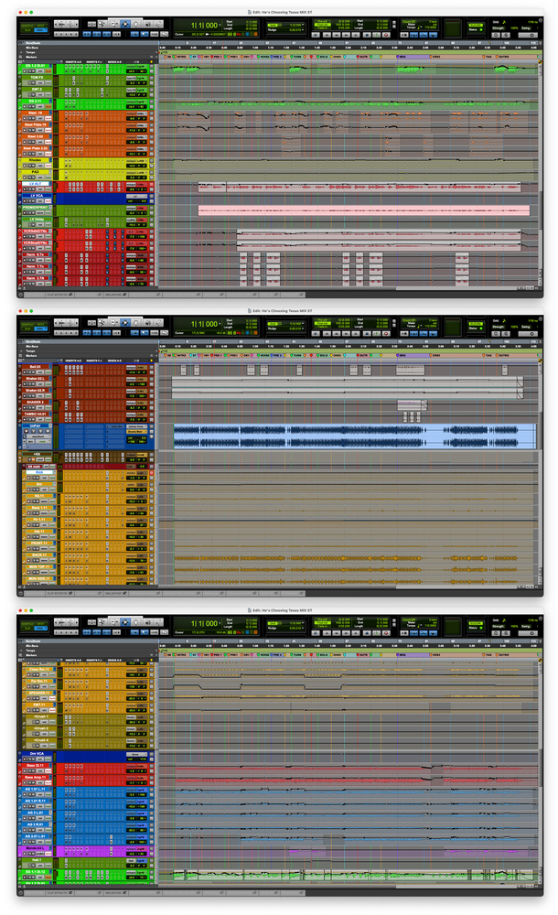
Task: Click the Record button in the bottom window transport
Action: 386,632
